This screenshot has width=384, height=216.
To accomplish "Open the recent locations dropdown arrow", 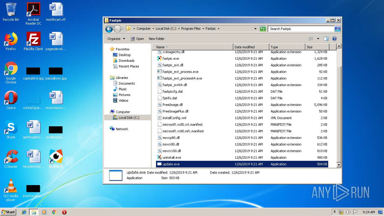I will (x=123, y=29).
